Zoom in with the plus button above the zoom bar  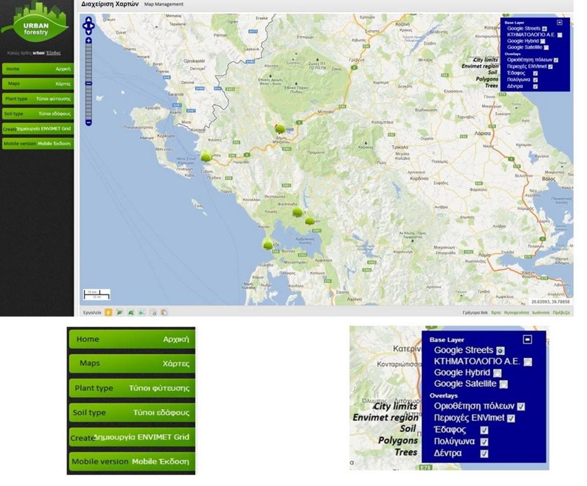[x=89, y=41]
